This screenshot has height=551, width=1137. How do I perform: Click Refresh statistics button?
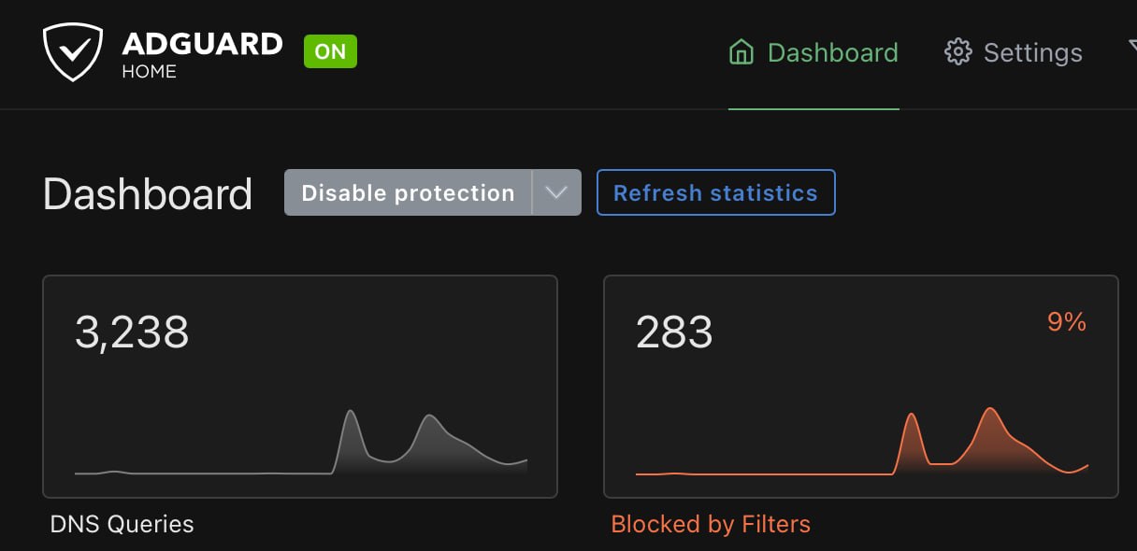(x=715, y=192)
